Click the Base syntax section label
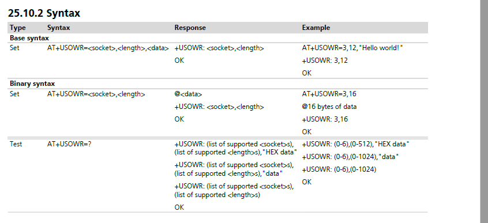 point(29,38)
